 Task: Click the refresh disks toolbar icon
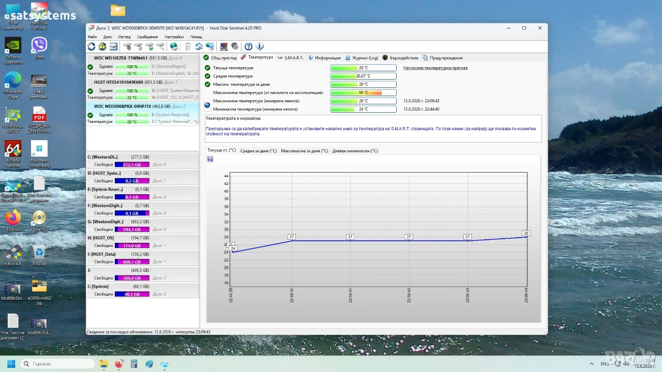(92, 47)
